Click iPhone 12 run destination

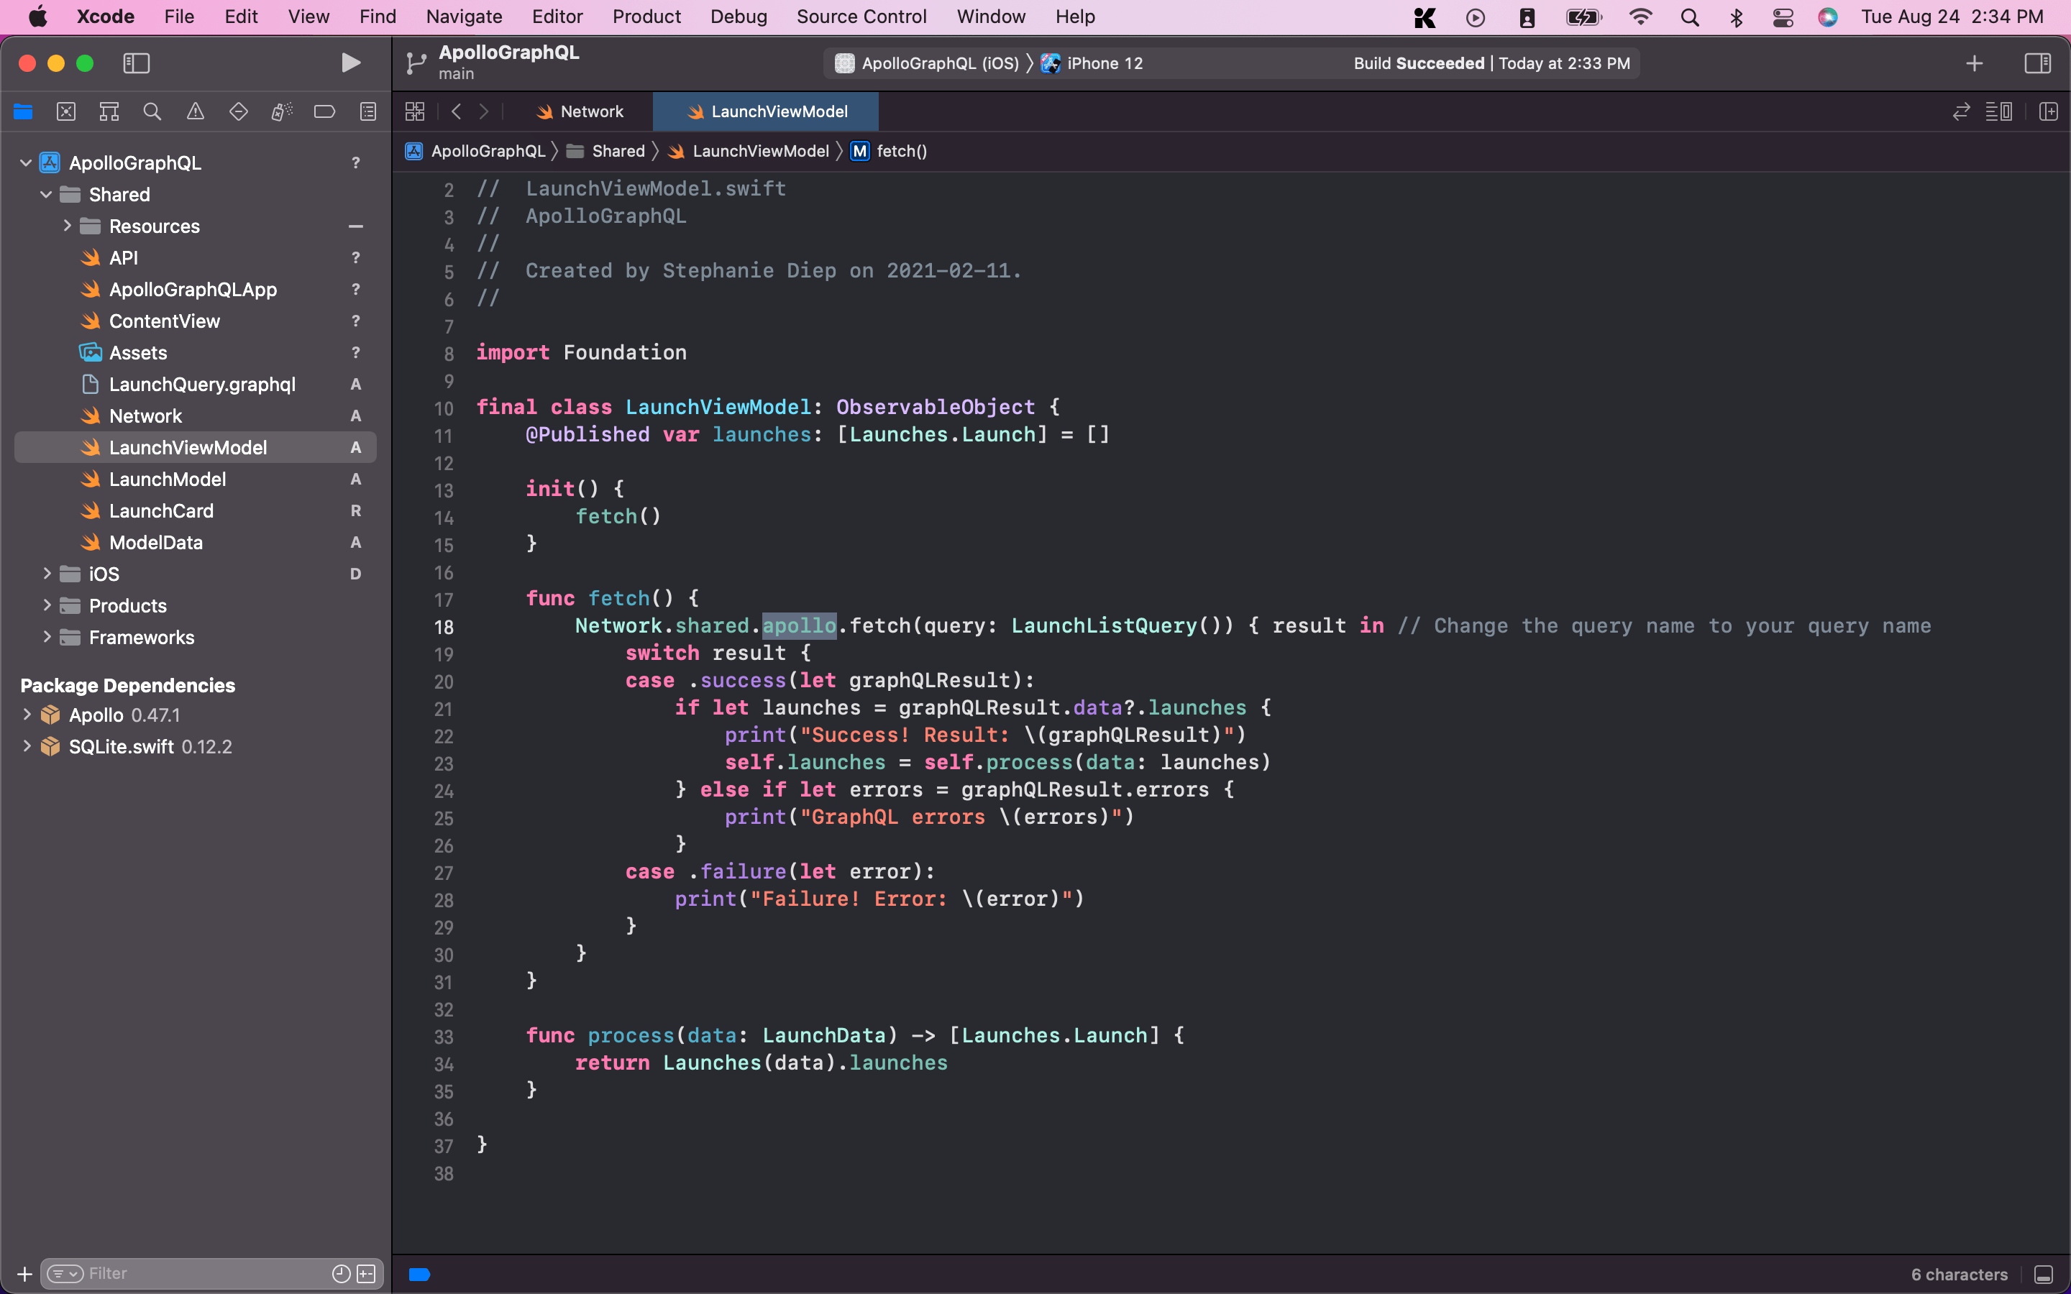[1104, 63]
